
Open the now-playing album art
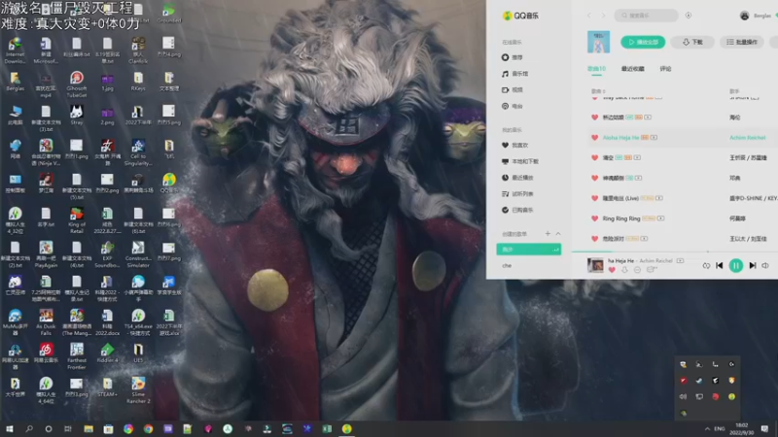click(x=595, y=265)
